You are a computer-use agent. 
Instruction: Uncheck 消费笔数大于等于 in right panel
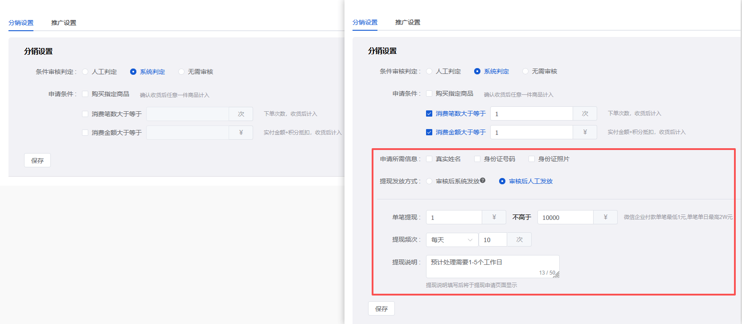pyautogui.click(x=429, y=113)
